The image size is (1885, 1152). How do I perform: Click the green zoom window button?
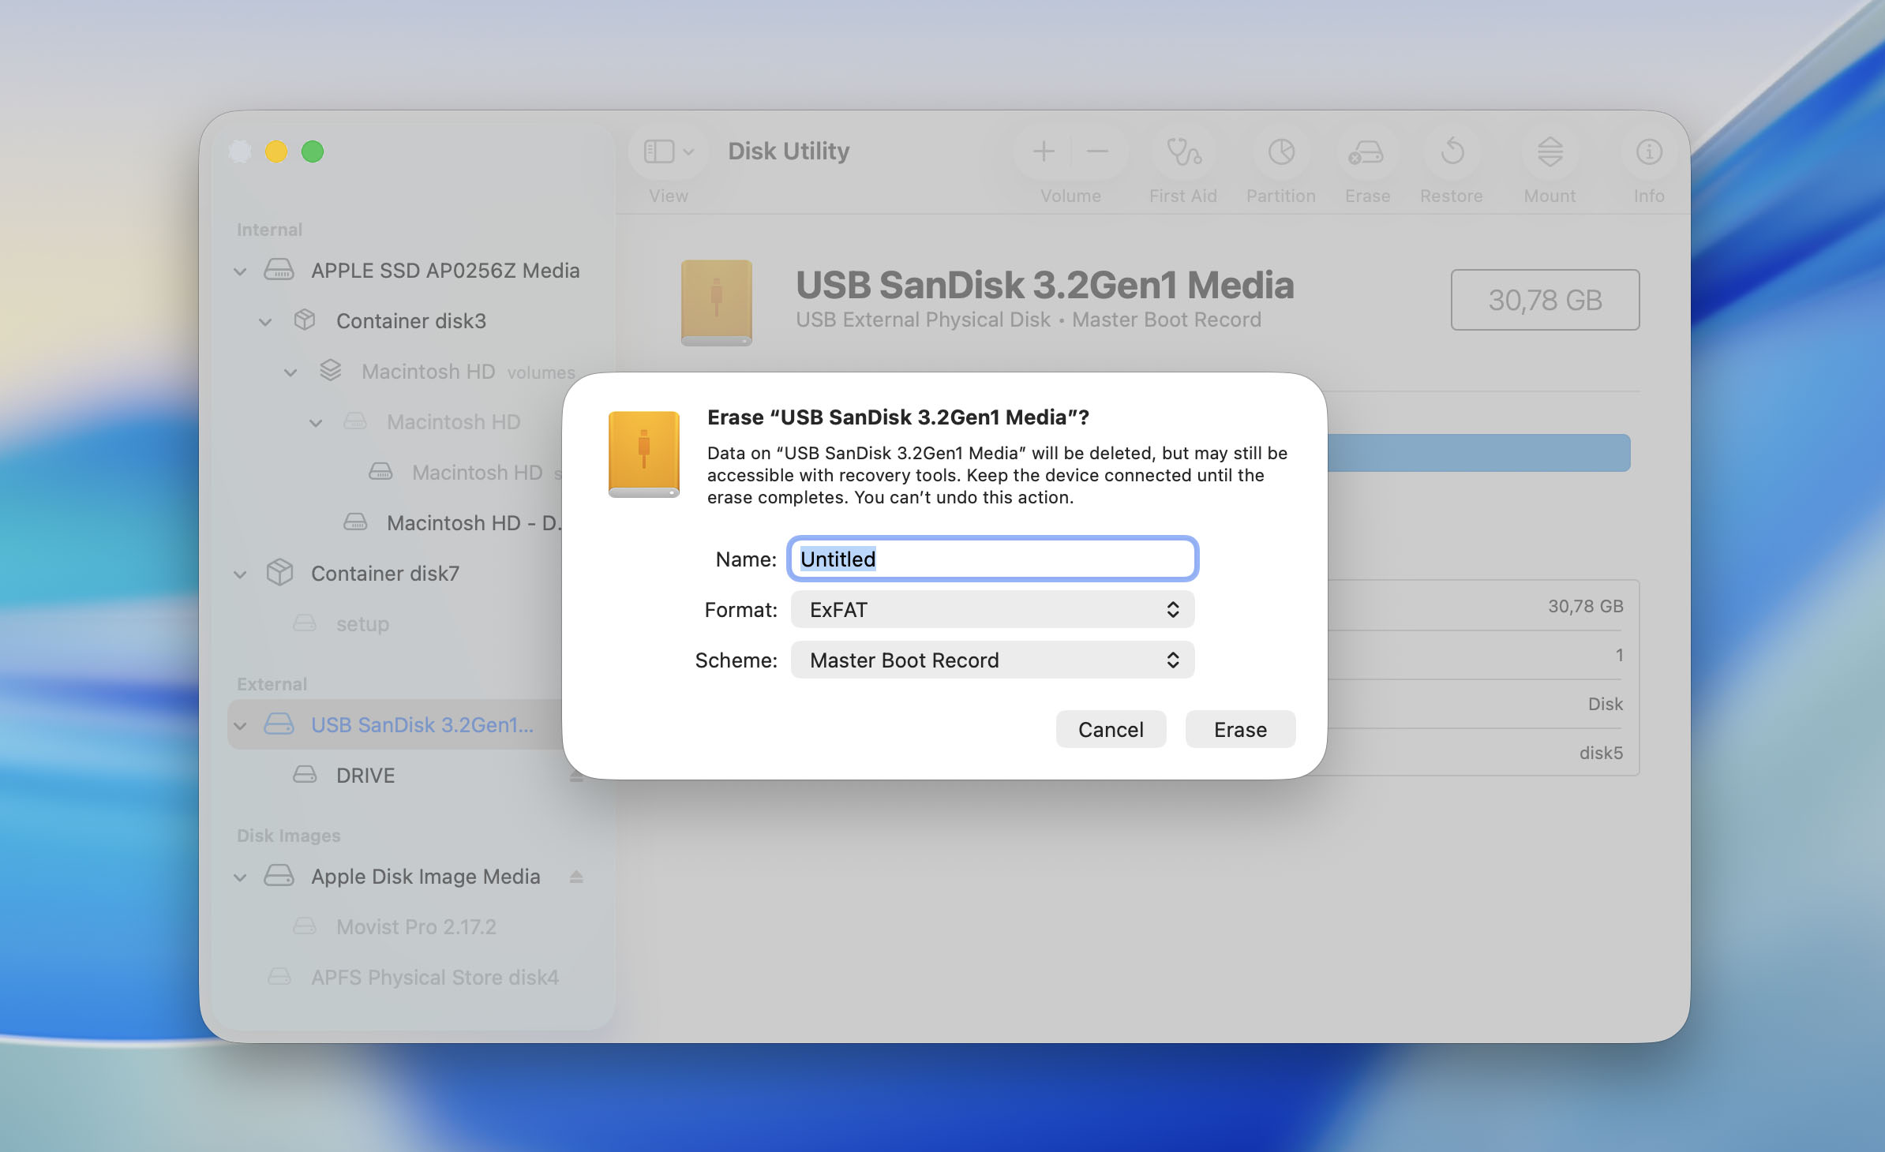pos(313,151)
